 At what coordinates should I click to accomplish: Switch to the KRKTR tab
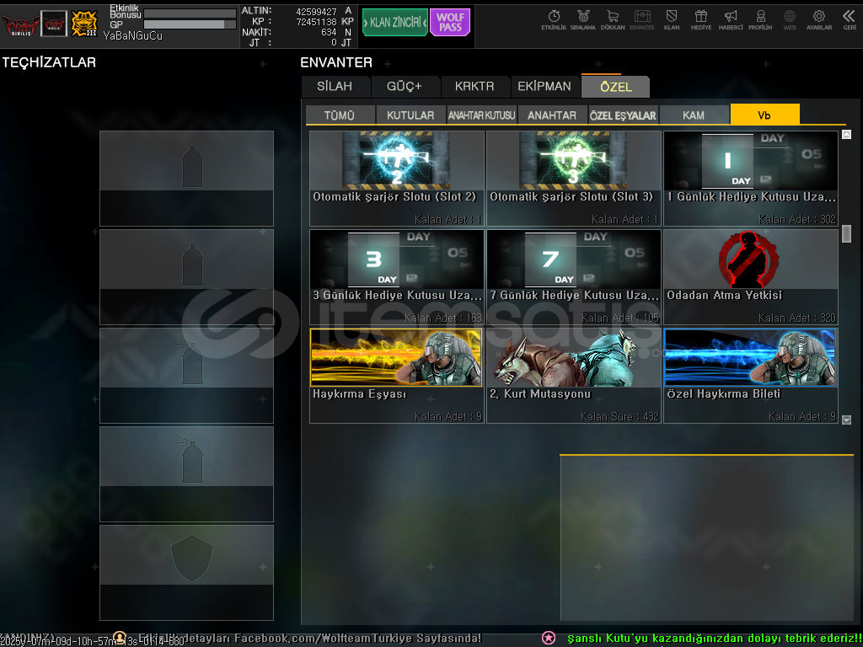[x=474, y=87]
